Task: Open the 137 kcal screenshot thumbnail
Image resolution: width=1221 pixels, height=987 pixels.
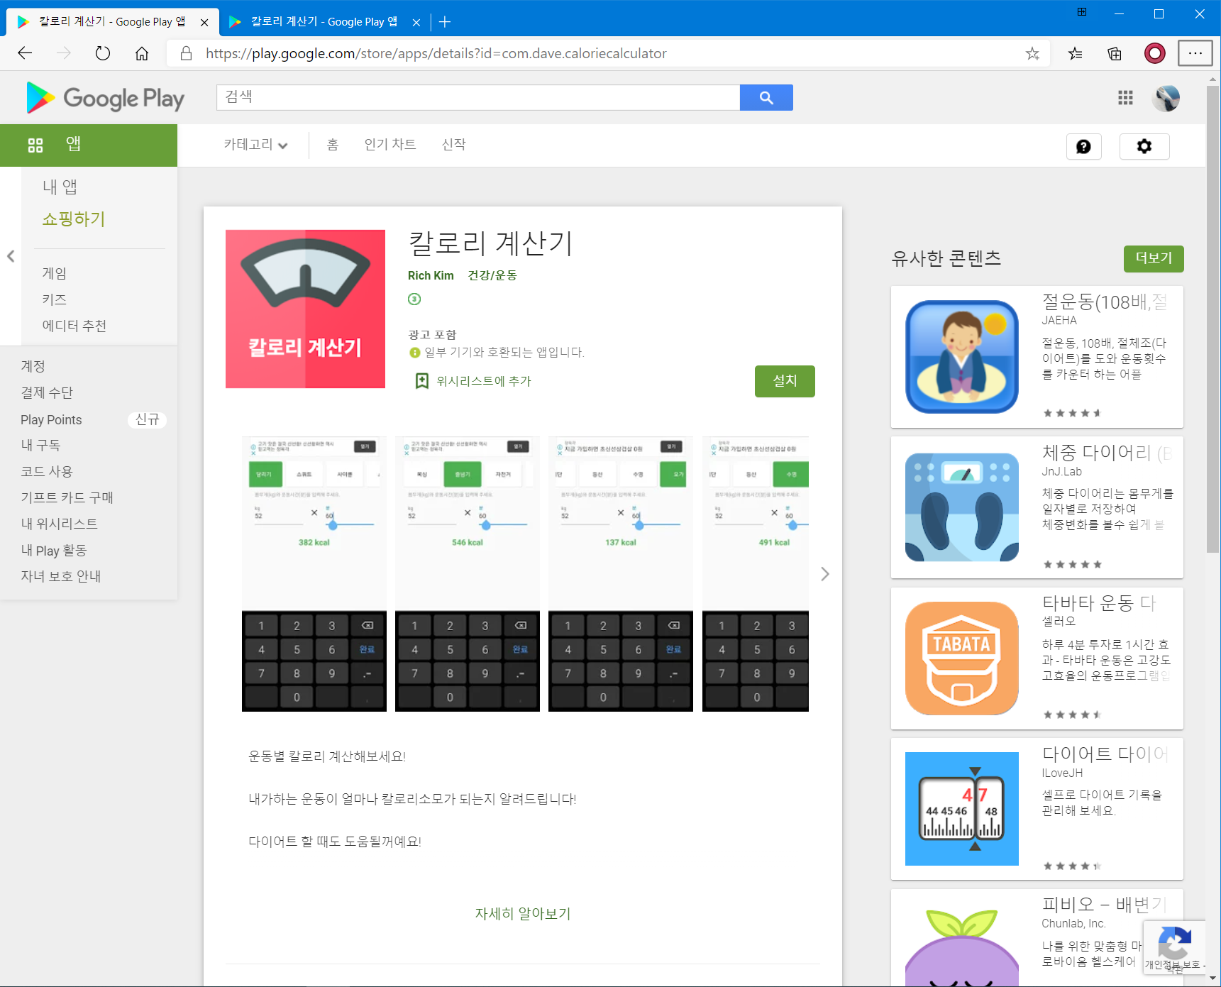Action: point(621,573)
